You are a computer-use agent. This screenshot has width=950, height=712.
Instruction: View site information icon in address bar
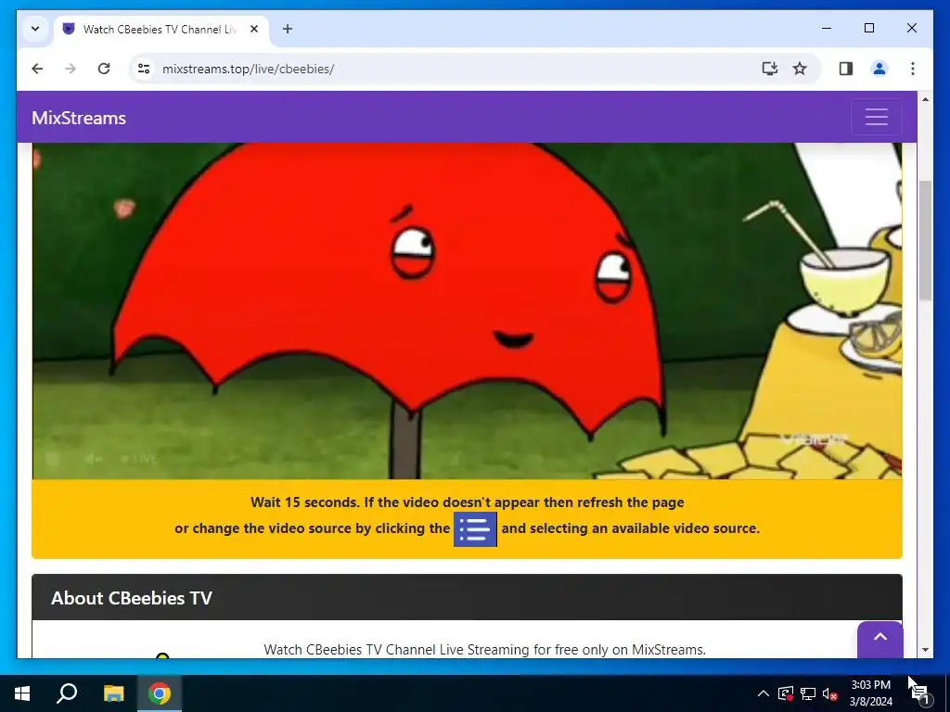[144, 69]
